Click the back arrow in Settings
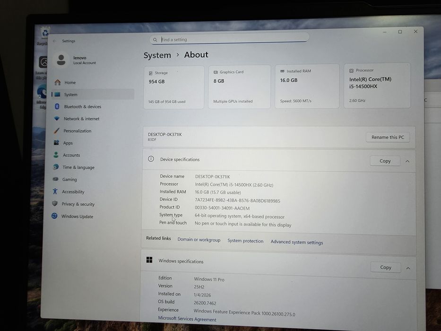441x331 pixels. coord(55,41)
